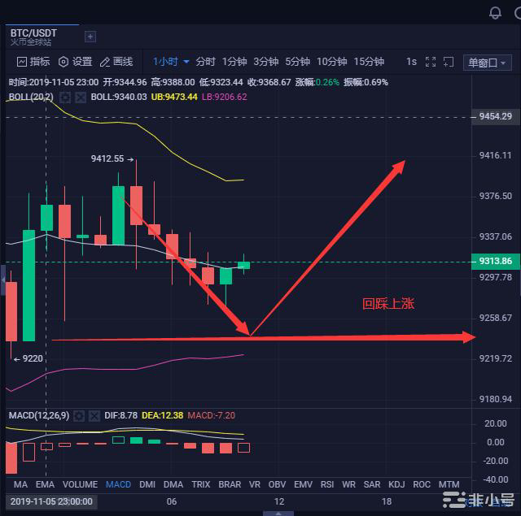Choose the 1s refresh option

click(x=411, y=62)
